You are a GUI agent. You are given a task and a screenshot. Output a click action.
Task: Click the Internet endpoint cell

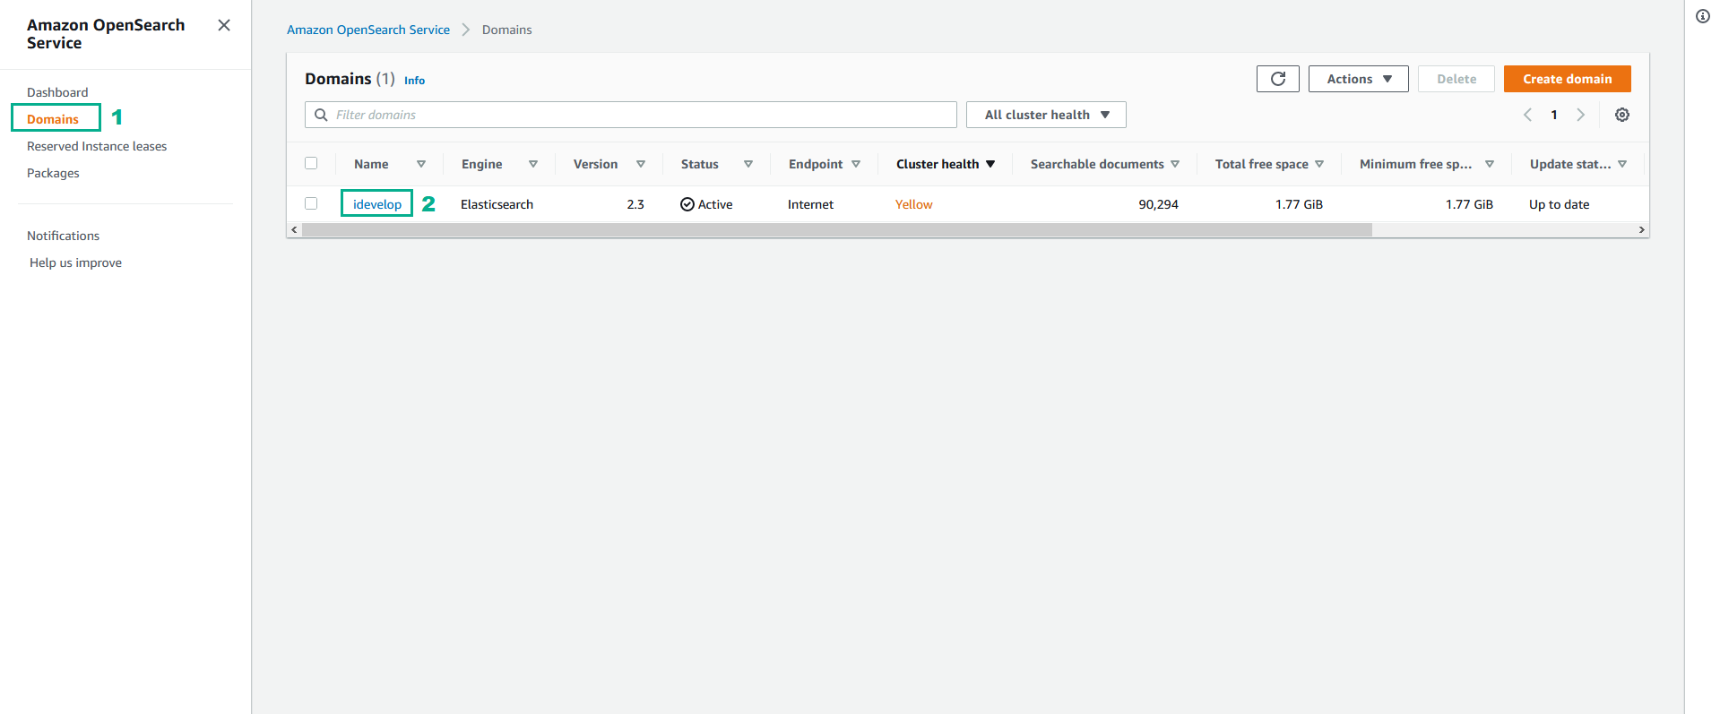pyautogui.click(x=810, y=204)
